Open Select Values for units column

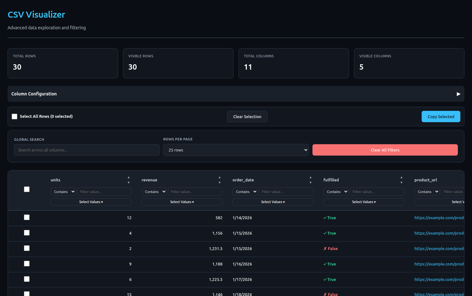[91, 202]
